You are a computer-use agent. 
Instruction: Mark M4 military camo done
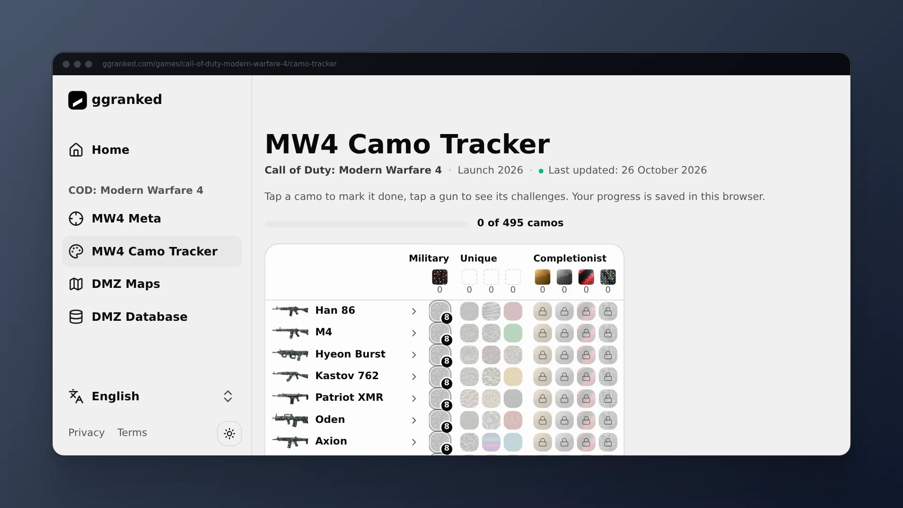440,333
